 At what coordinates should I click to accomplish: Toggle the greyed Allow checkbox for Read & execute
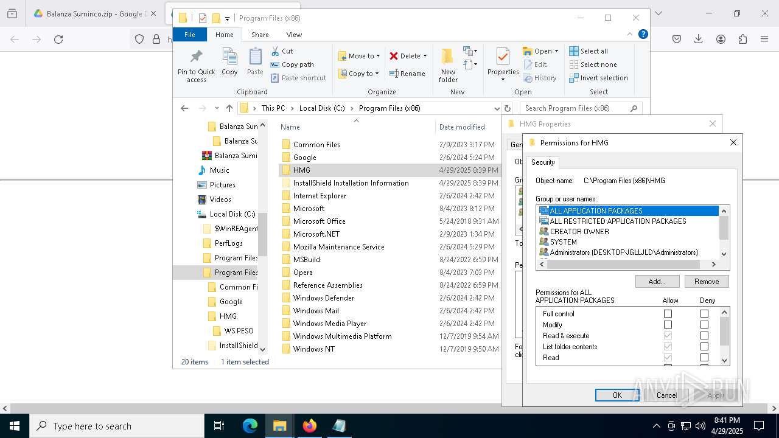pos(668,336)
